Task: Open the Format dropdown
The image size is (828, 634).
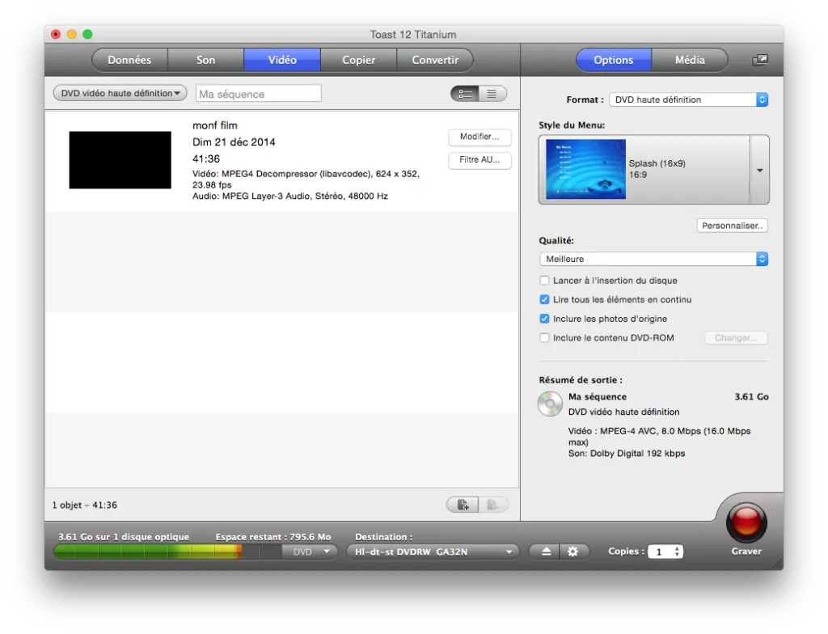Action: [x=688, y=99]
